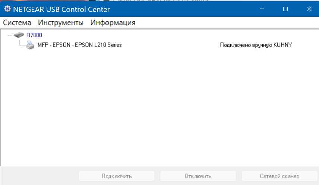Select the EPSON printer icon
The image size is (319, 185).
(30, 45)
